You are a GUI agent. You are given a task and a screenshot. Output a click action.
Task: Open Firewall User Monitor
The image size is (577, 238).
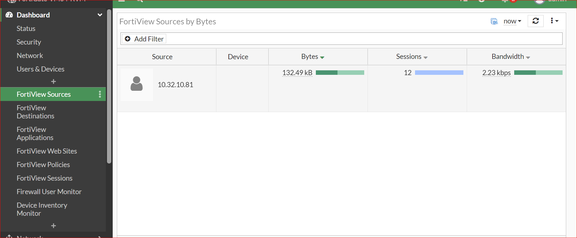(49, 192)
